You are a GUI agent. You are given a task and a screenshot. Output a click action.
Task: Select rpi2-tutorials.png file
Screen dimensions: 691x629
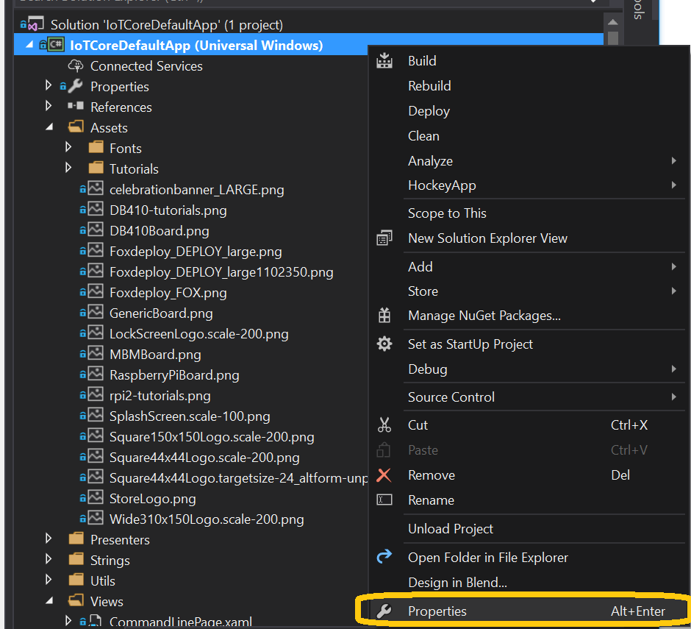tap(160, 396)
